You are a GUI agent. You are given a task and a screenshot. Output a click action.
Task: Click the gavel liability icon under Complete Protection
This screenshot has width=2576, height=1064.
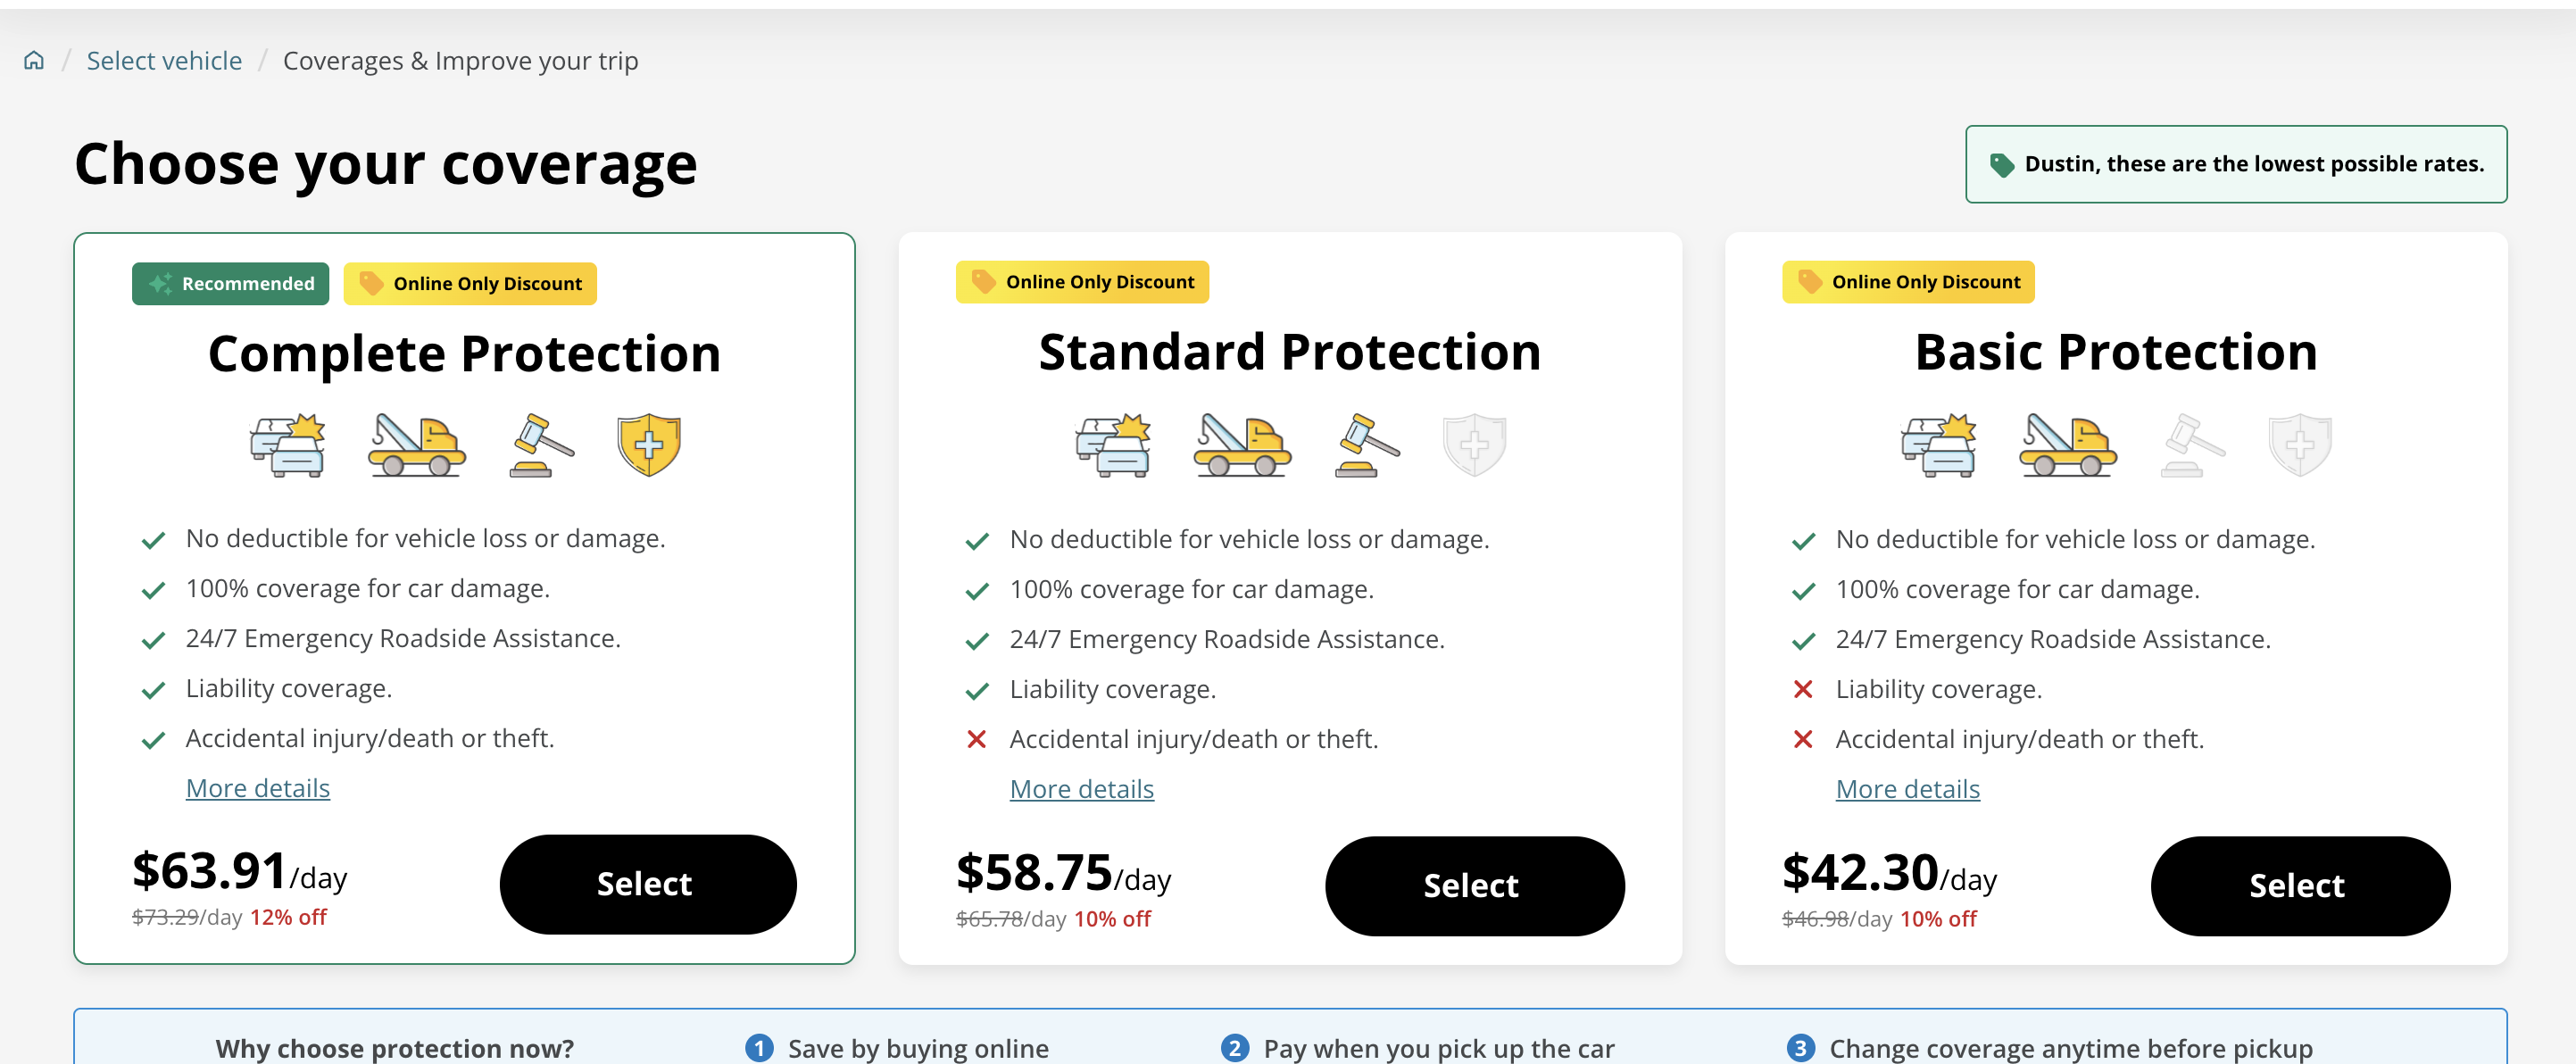[541, 445]
